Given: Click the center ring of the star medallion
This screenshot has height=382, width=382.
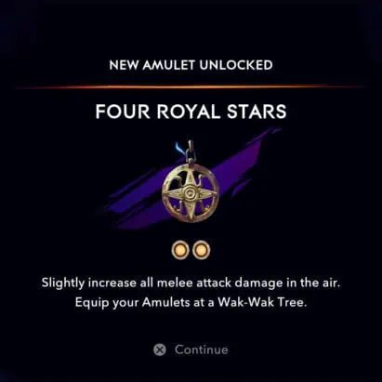Looking at the screenshot, I should [190, 194].
